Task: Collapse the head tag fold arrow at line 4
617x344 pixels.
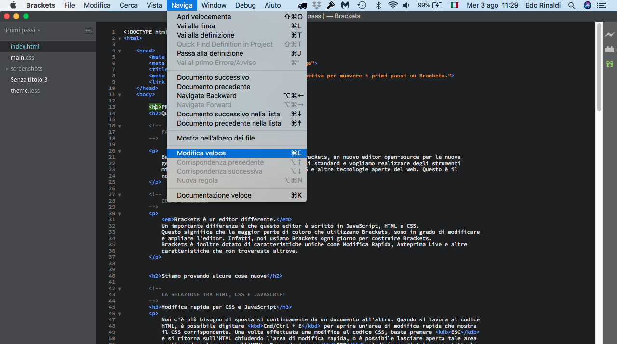Action: (x=119, y=51)
